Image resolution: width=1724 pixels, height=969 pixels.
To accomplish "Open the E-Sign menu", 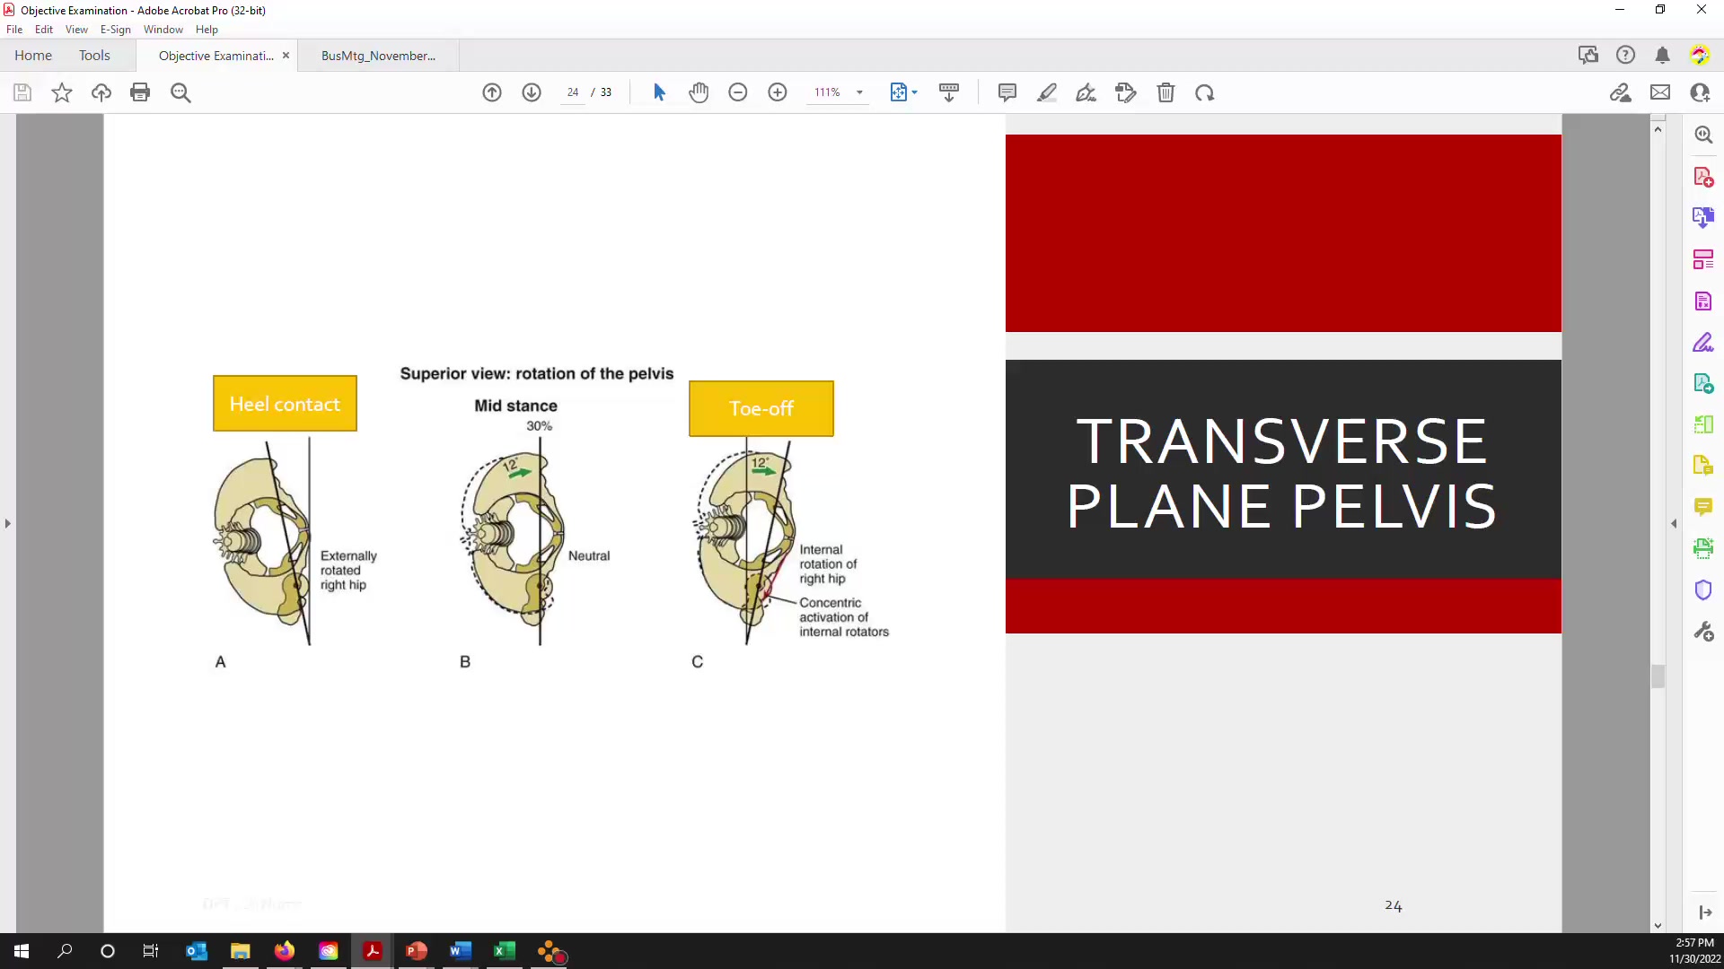I will [115, 30].
